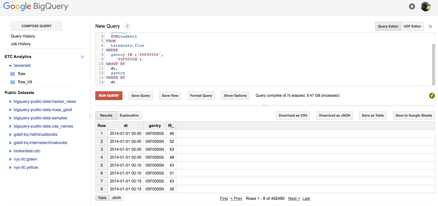Image resolution: width=438 pixels, height=206 pixels.
Task: Click Save to Google Sheets button
Action: tap(414, 115)
